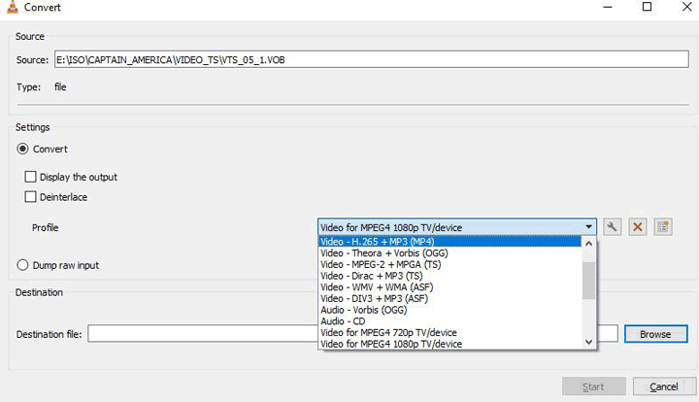Select Dump raw input radio button
The width and height of the screenshot is (699, 402).
(22, 265)
